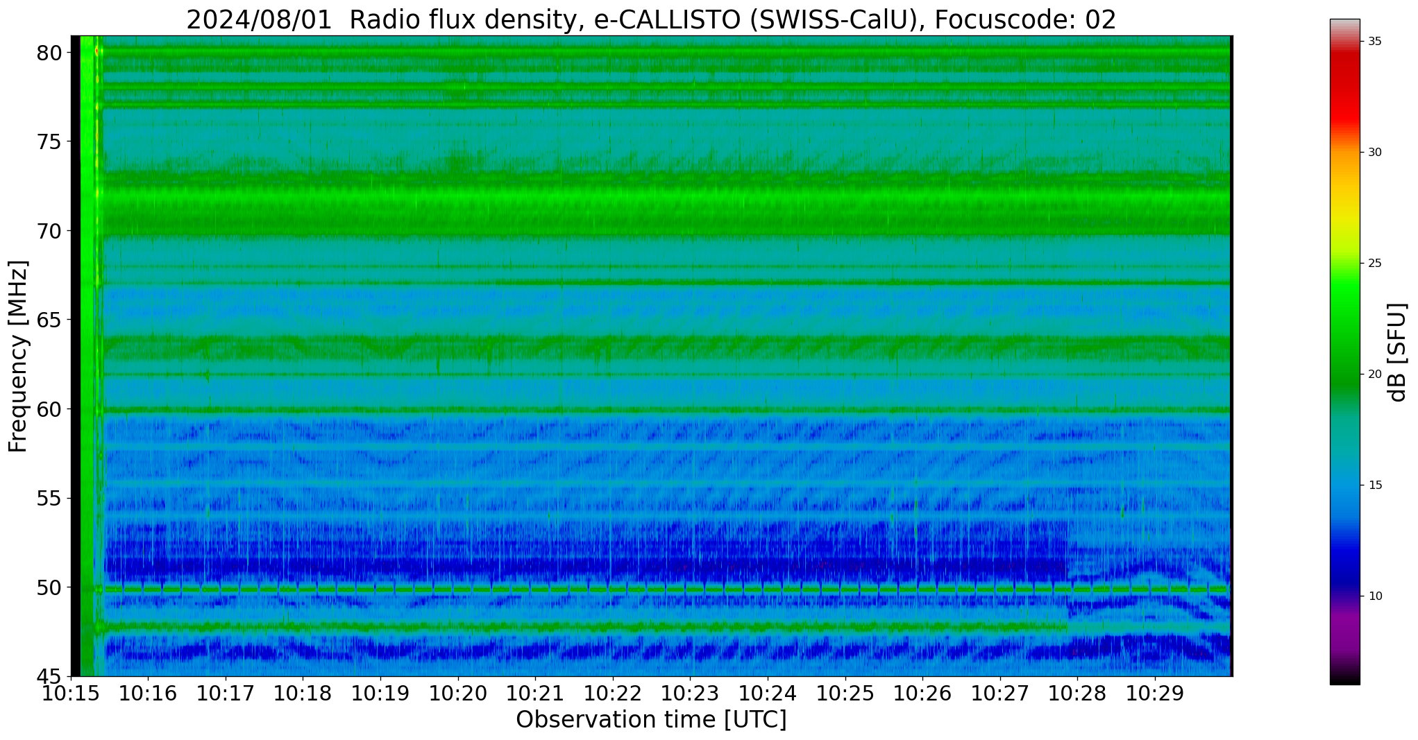The height and width of the screenshot is (740, 1418).
Task: Click the bright green startup band near 10:15
Action: tap(87, 356)
